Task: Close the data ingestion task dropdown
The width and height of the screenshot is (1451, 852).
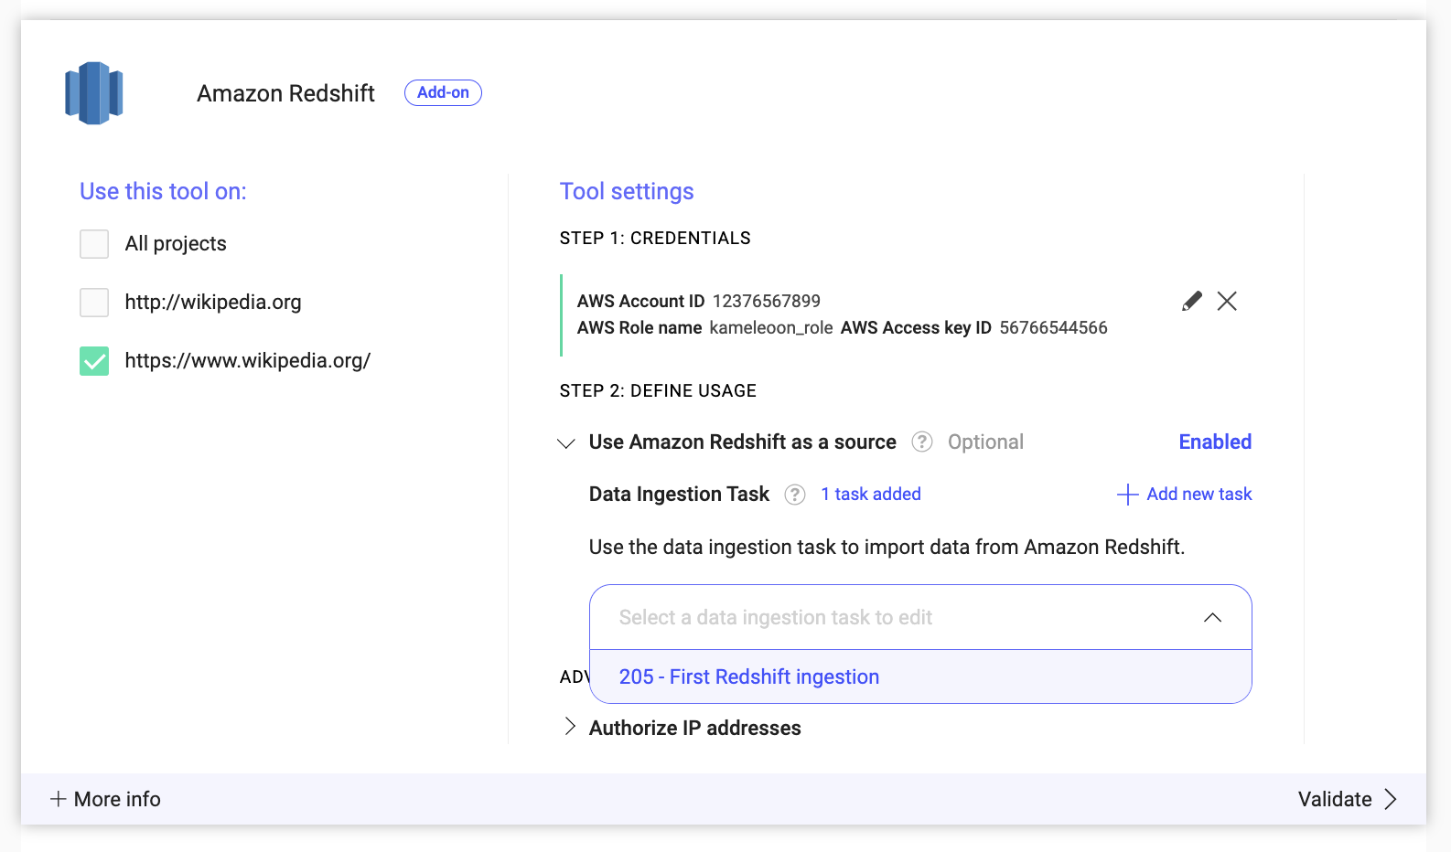Action: point(1212,618)
